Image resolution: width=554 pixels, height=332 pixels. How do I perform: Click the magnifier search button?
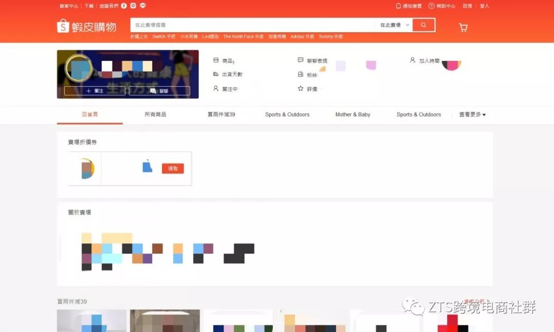click(x=424, y=25)
